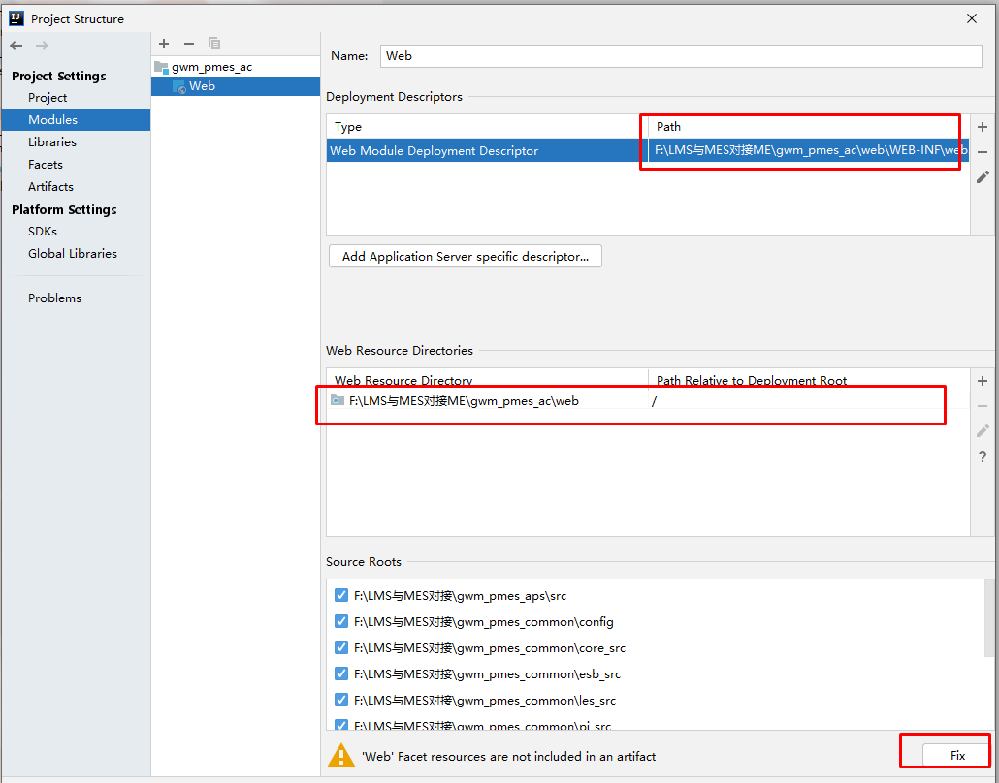Click gwm_pmes_common\les_src path text
This screenshot has width=999, height=783.
click(x=485, y=701)
